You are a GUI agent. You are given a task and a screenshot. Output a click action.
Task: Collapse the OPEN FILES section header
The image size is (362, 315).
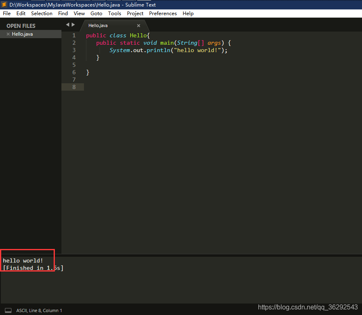point(20,25)
